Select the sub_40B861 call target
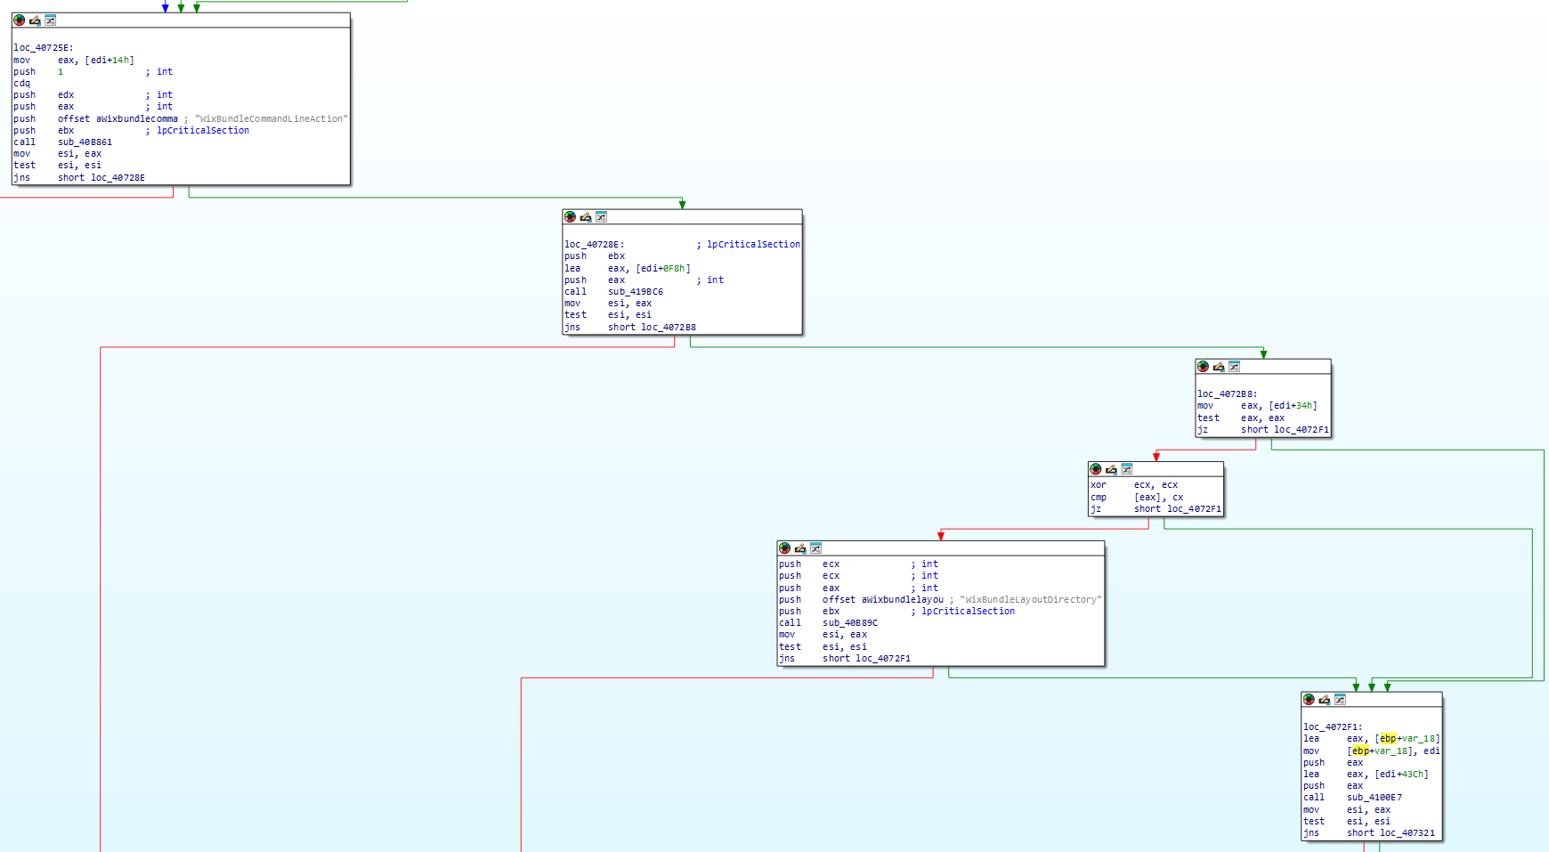This screenshot has height=852, width=1549. [85, 142]
